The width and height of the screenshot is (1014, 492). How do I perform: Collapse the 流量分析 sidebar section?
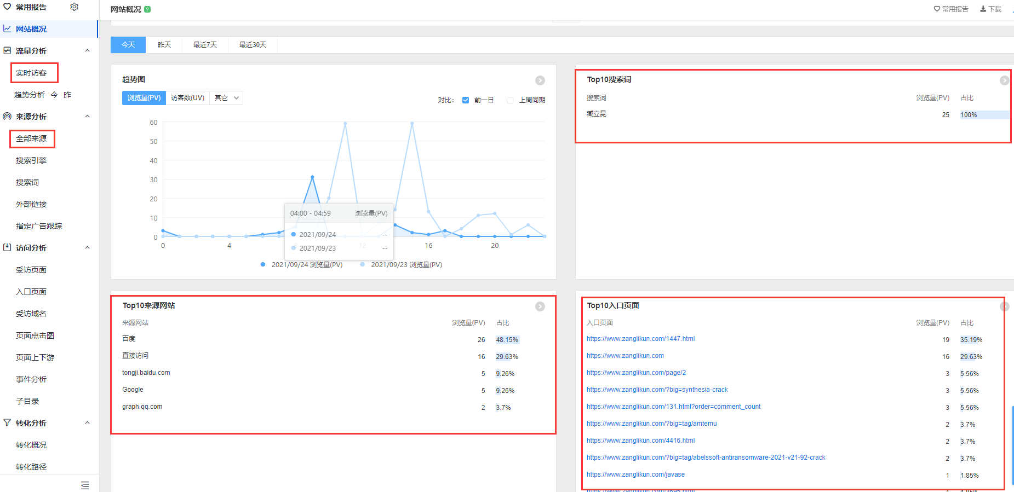[87, 51]
